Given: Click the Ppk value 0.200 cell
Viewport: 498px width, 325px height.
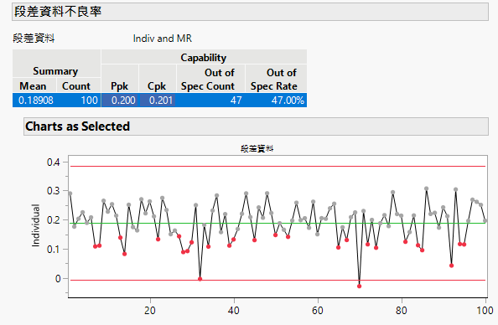Looking at the screenshot, I should pyautogui.click(x=120, y=101).
